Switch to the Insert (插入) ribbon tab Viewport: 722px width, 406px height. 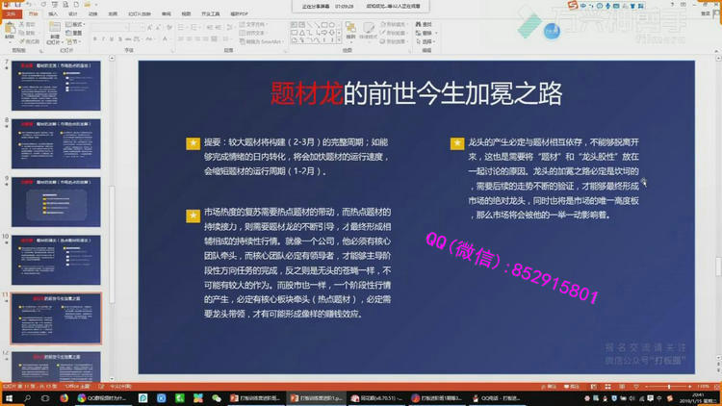pyautogui.click(x=53, y=14)
